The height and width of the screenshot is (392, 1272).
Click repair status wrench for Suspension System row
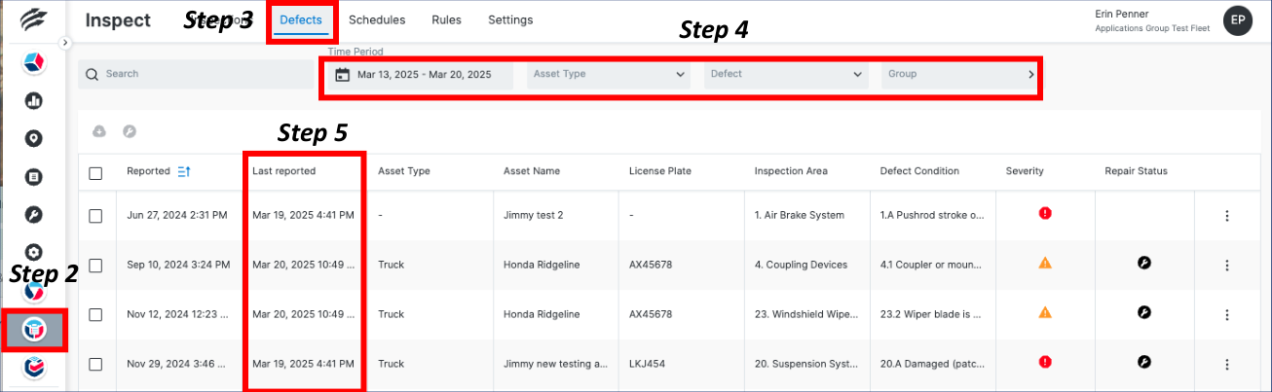[1144, 362]
